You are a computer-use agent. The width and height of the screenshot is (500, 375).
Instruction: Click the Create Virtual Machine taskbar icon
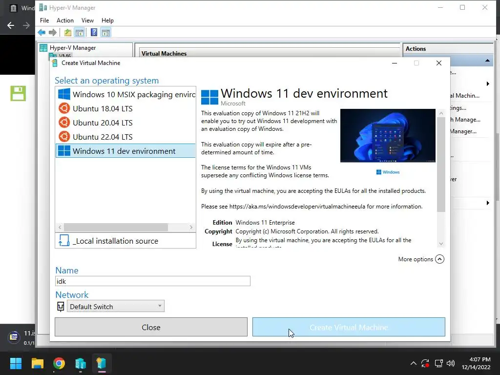tap(102, 363)
